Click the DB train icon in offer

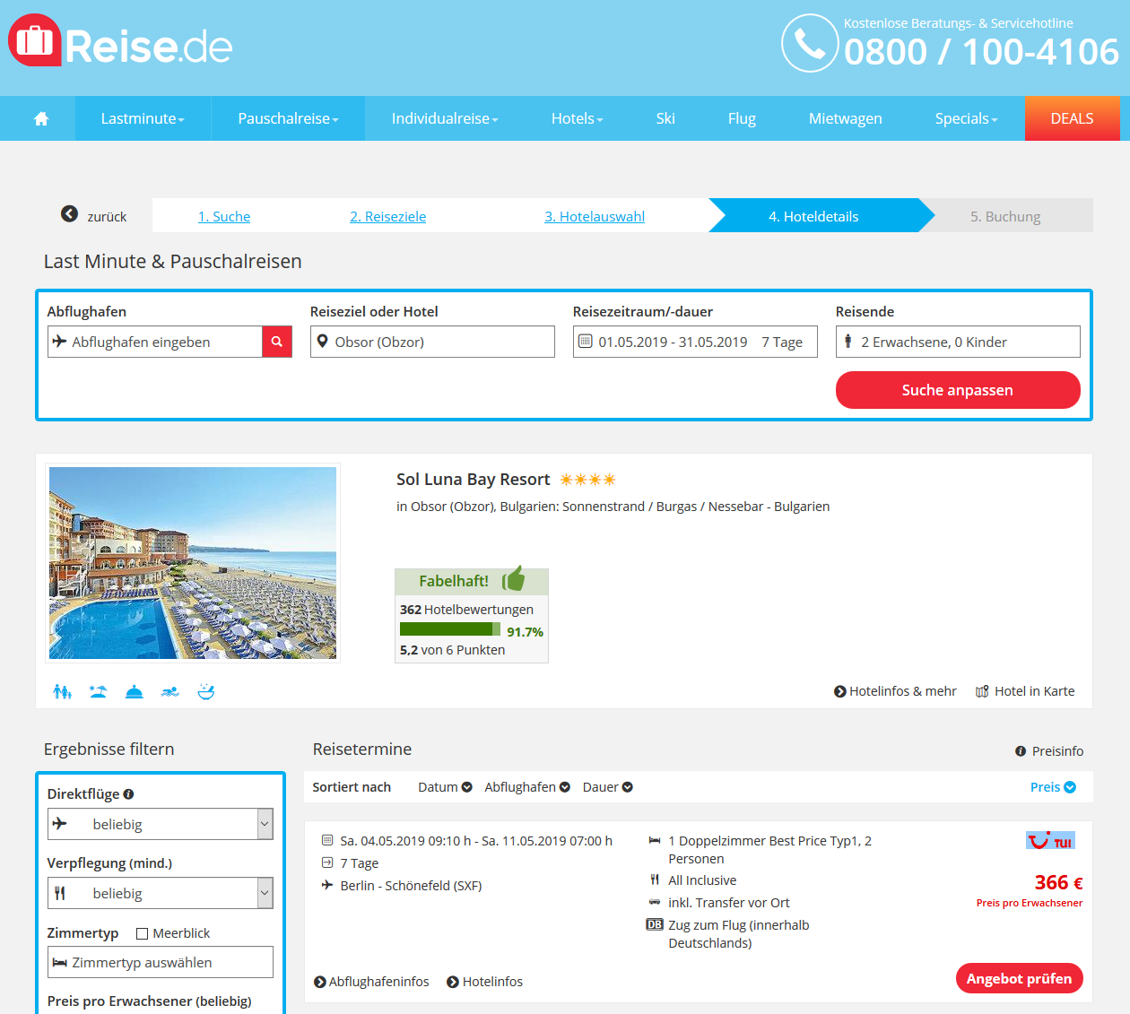655,924
